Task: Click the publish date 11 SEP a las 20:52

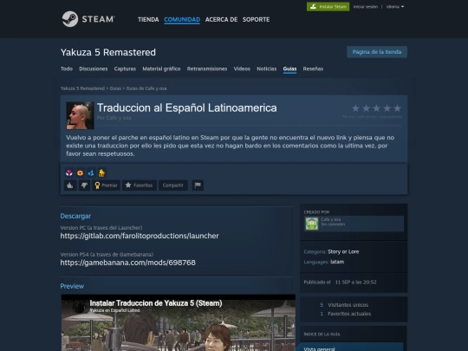Action: click(x=356, y=282)
